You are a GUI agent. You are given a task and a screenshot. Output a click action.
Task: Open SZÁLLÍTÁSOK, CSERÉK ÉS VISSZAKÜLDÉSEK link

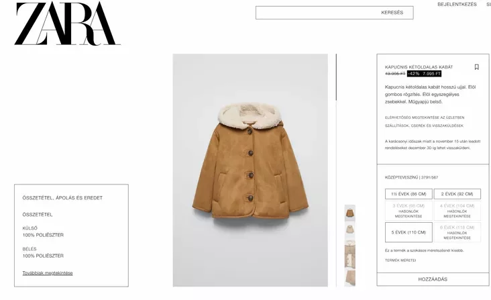coord(424,126)
